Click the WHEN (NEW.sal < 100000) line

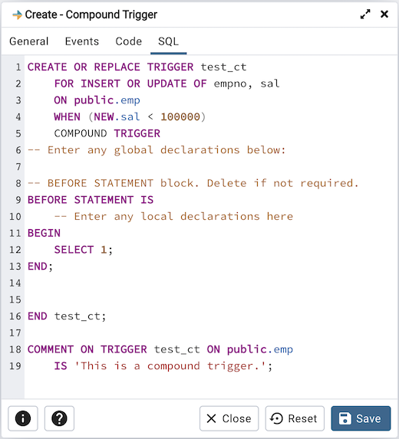[130, 116]
